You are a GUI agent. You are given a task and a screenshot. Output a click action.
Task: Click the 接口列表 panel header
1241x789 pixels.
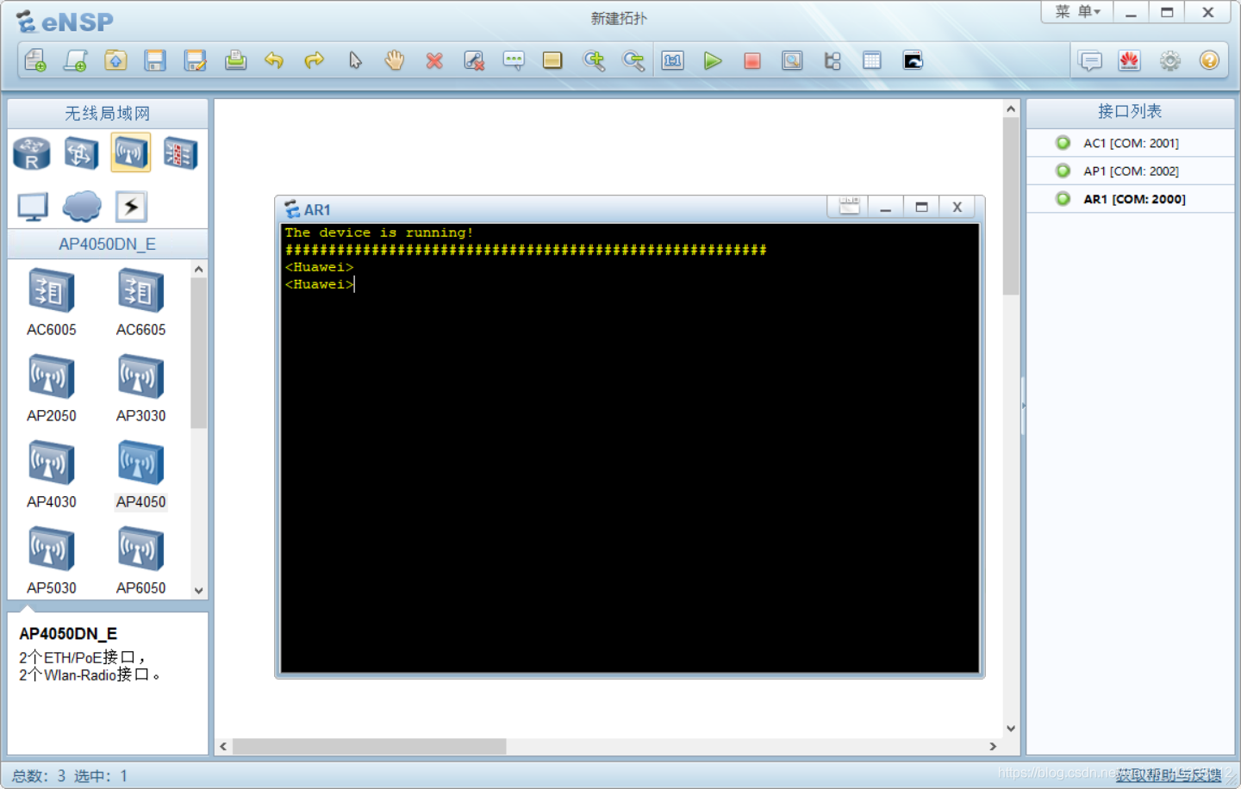click(x=1130, y=112)
